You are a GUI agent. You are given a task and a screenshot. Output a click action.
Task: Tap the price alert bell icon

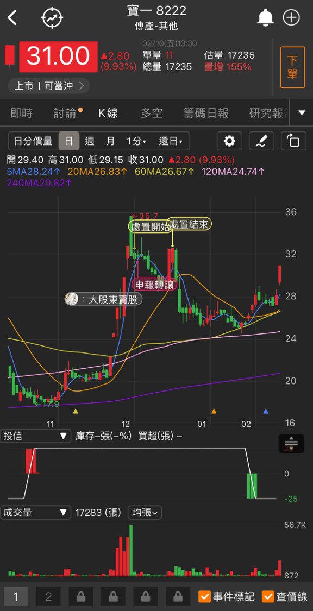(x=265, y=17)
